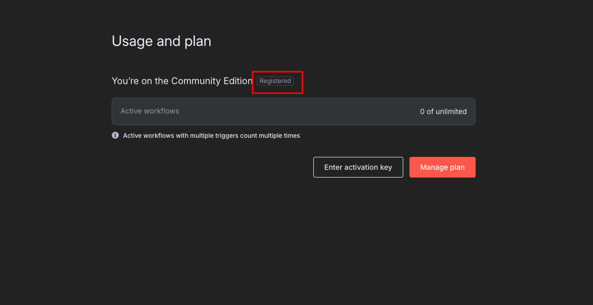This screenshot has height=305, width=593.
Task: Click the word unlimited in the usage row
Action: (451, 112)
